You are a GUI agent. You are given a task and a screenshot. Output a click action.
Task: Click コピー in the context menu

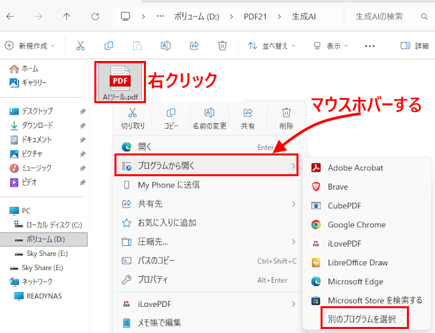171,119
